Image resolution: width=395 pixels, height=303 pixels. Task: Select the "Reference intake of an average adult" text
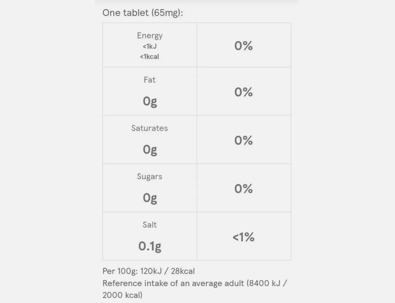point(174,283)
